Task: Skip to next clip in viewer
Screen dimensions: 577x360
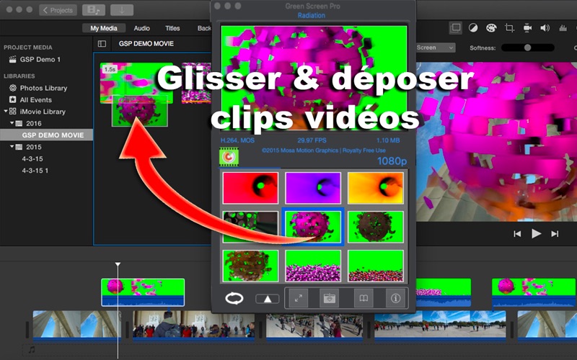Action: pos(555,233)
